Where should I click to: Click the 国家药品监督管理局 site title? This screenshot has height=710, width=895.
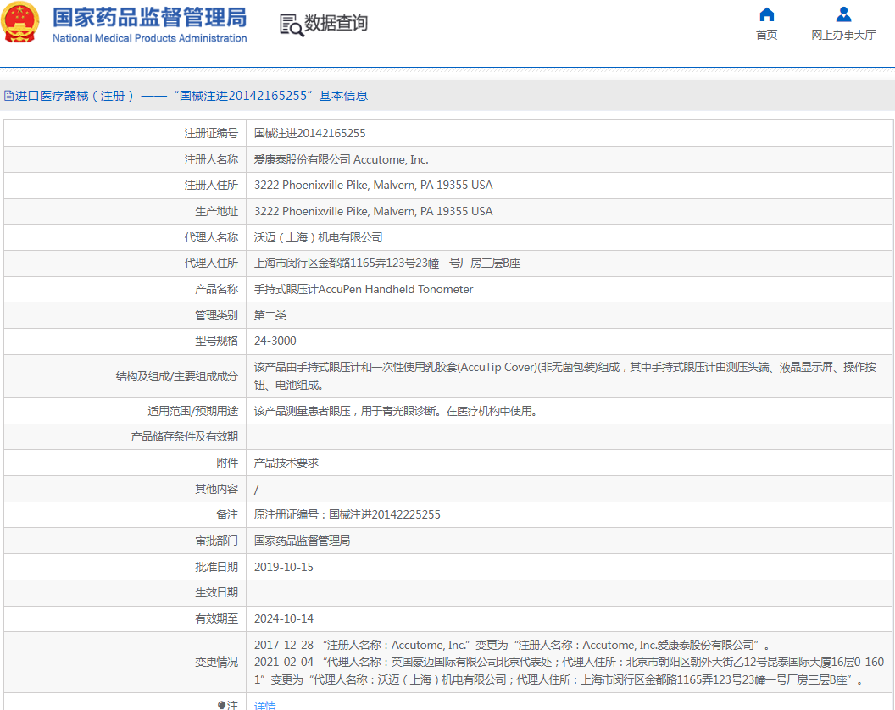pos(149,17)
